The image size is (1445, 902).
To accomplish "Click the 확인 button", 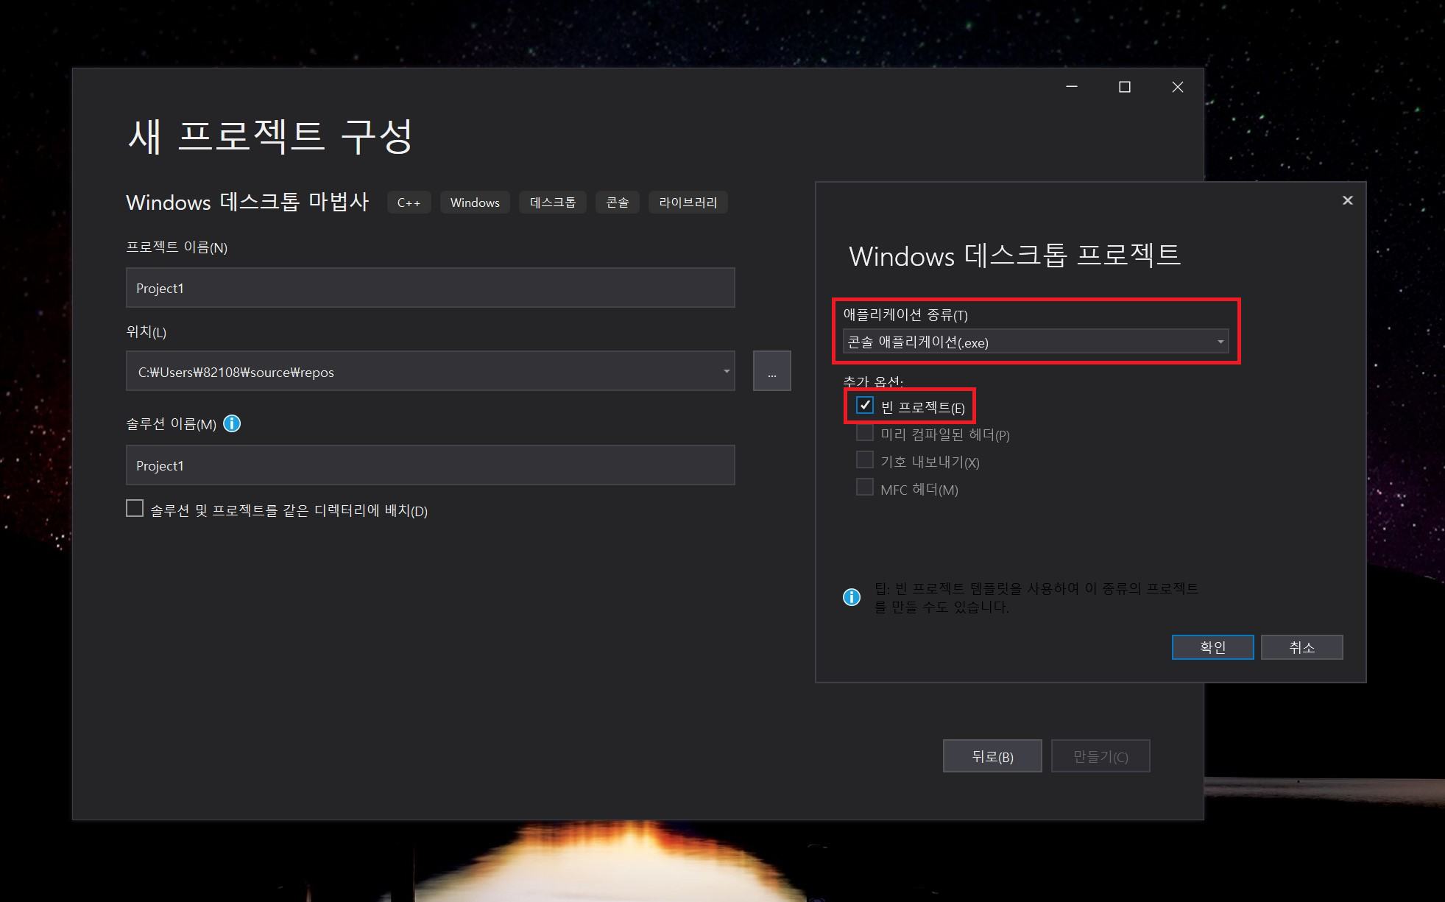I will pos(1212,647).
